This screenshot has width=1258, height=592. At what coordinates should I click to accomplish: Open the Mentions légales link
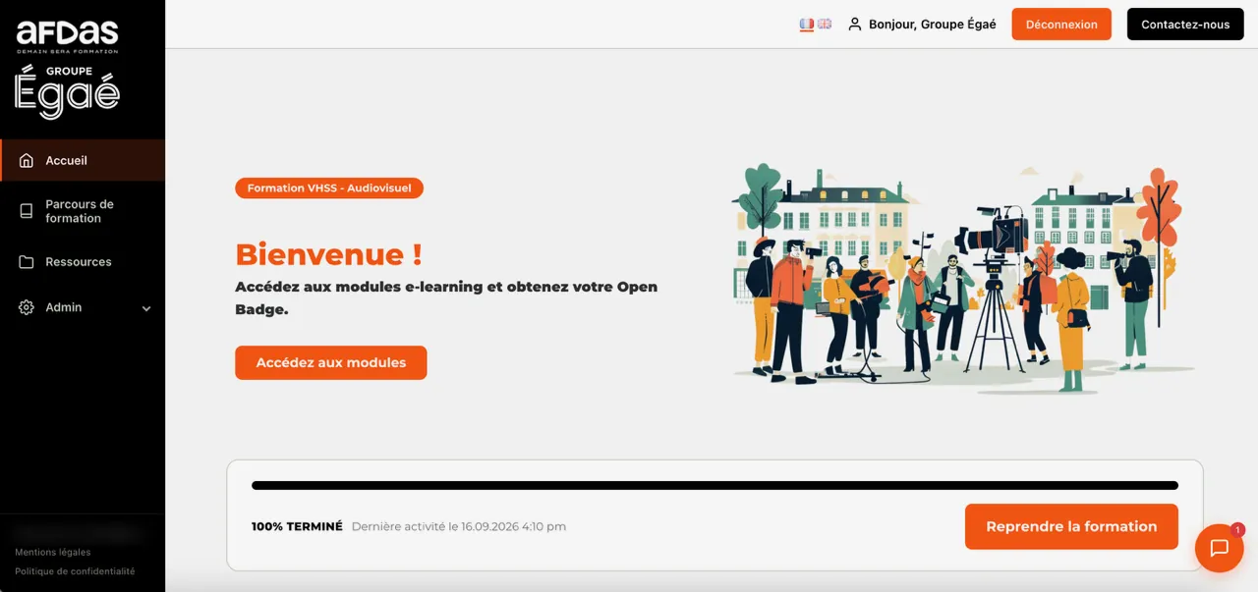[x=53, y=553]
